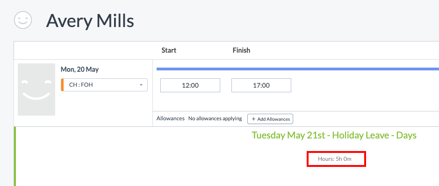Open Tuesday May 21st Holiday Leave heading
Viewport: 439px width, 186px height.
coord(334,135)
